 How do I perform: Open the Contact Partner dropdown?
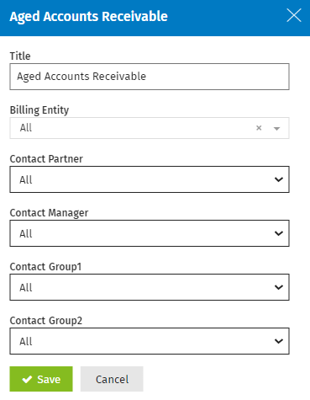pos(150,179)
